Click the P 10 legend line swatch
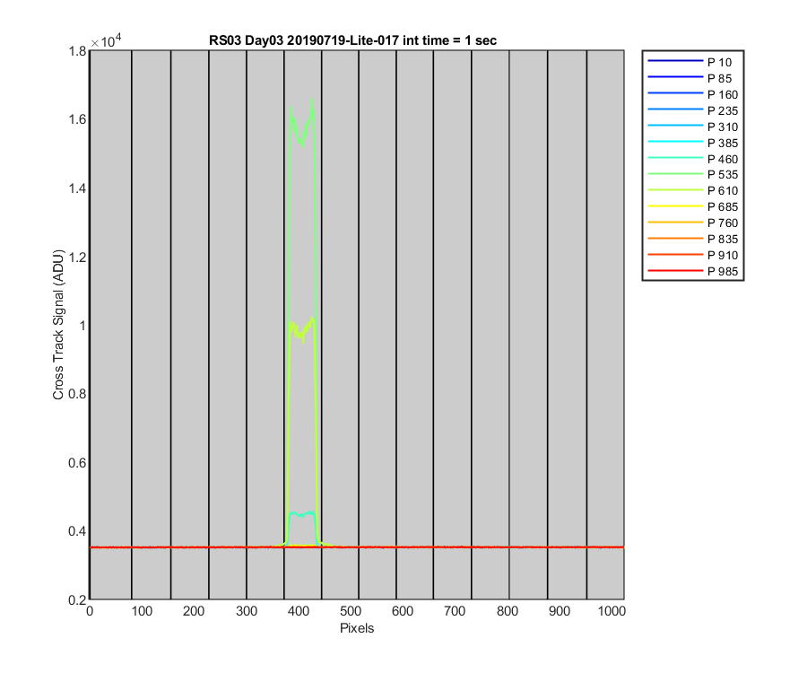Screen dimensions: 807x673 (x=675, y=61)
